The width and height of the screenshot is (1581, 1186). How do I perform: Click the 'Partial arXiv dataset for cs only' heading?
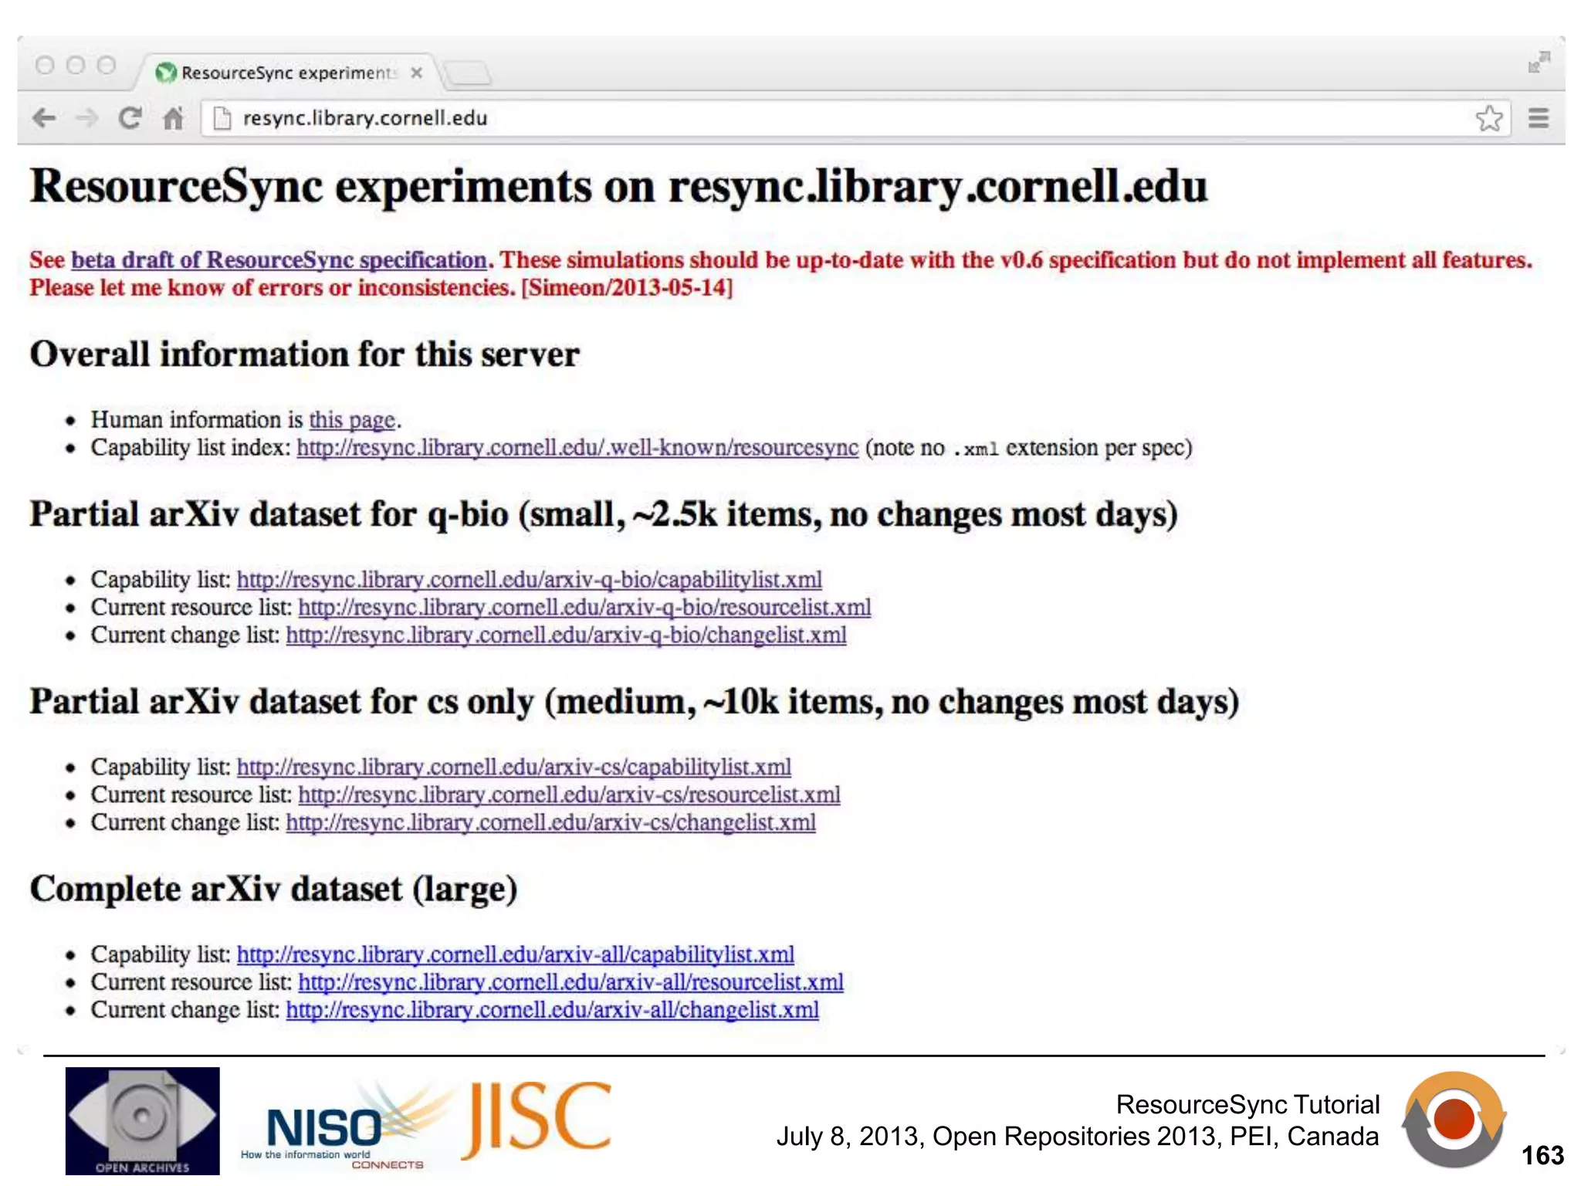pyautogui.click(x=635, y=702)
